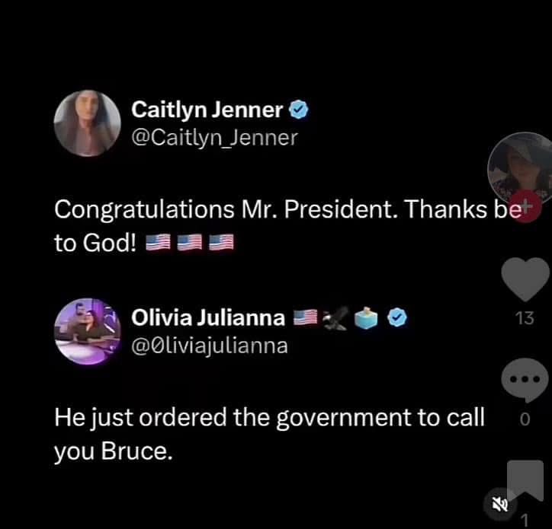This screenshot has height=529, width=552.
Task: Open Olivia Julianna's profile avatar
Action: click(88, 331)
